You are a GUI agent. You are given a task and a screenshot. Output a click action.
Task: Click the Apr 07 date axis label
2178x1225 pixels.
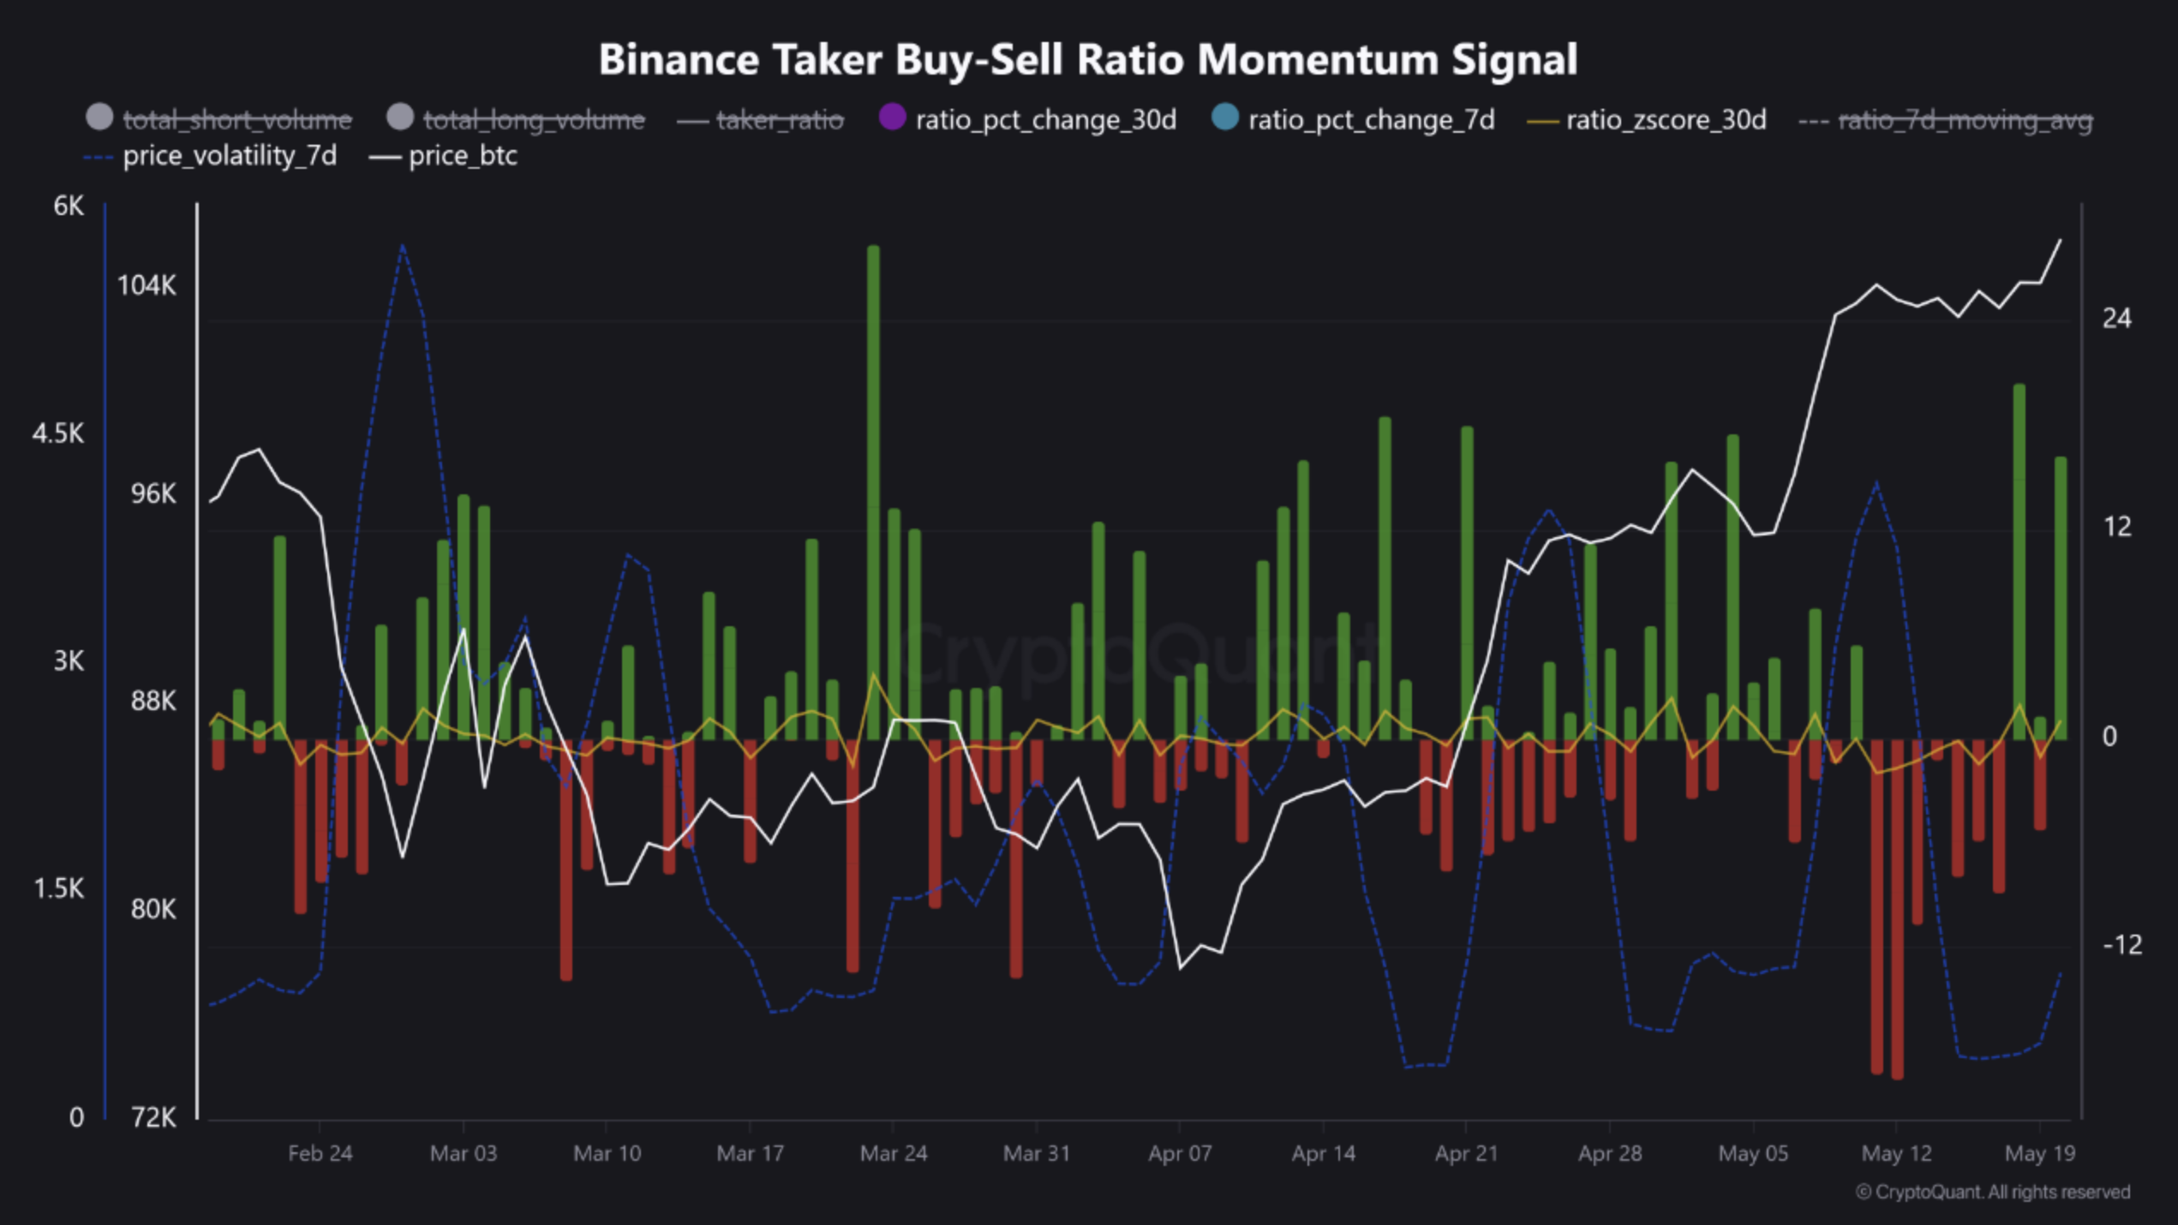point(1180,1153)
